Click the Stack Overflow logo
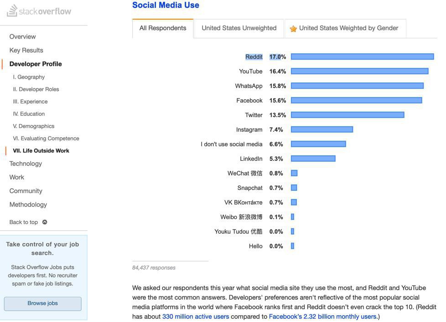 [x=39, y=11]
